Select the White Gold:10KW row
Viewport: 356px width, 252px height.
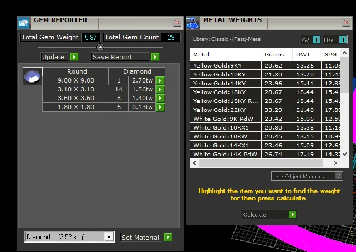[x=265, y=136]
